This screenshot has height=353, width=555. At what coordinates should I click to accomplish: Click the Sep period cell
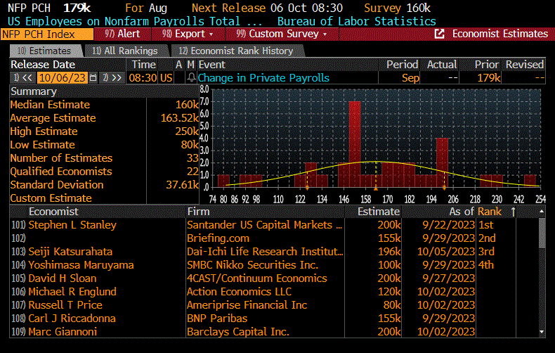[410, 78]
